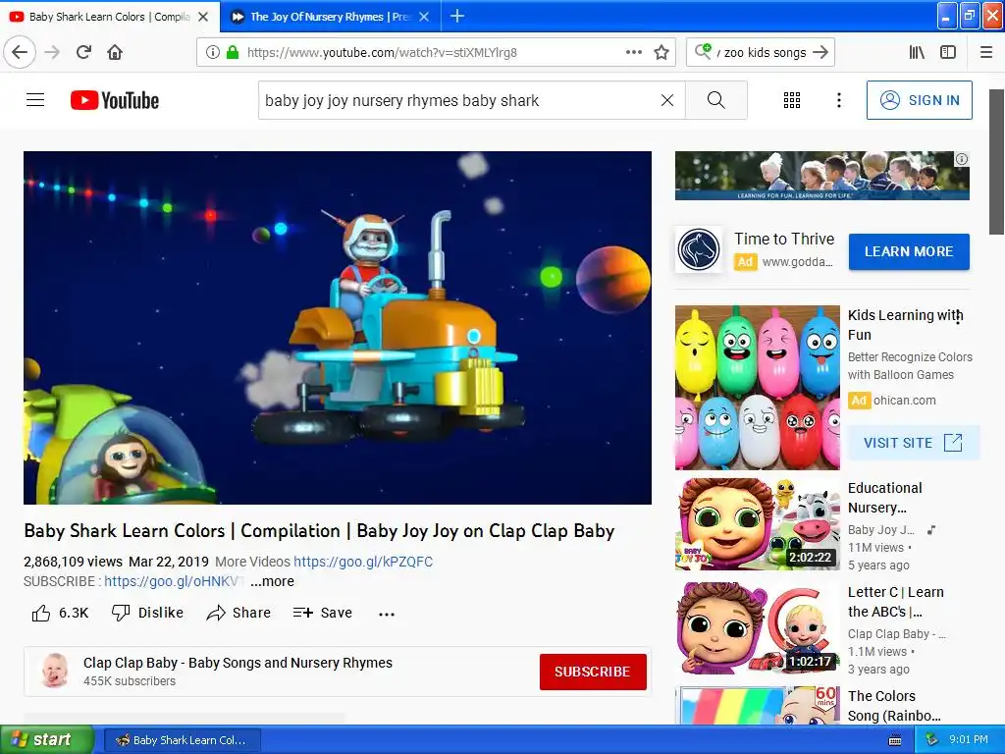Like the video with thumbs up
Image resolution: width=1005 pixels, height=754 pixels.
pos(60,613)
